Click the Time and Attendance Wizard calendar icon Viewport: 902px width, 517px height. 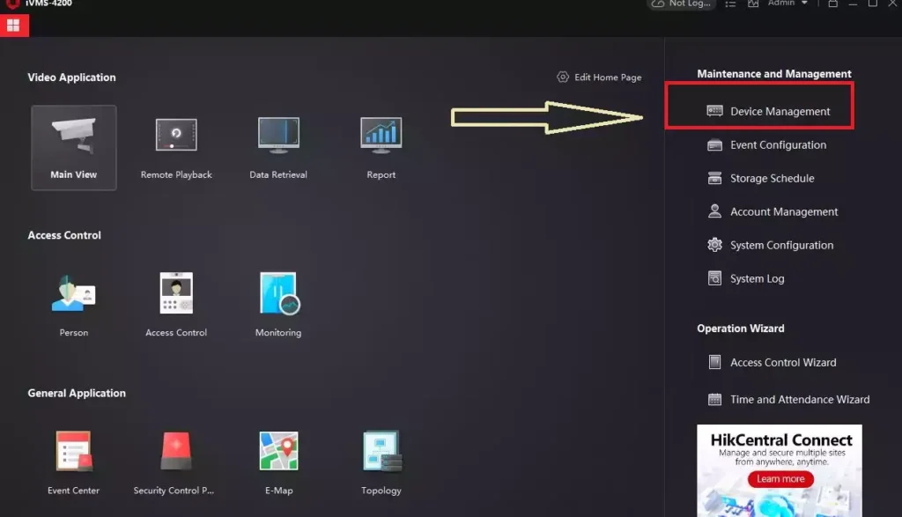714,399
